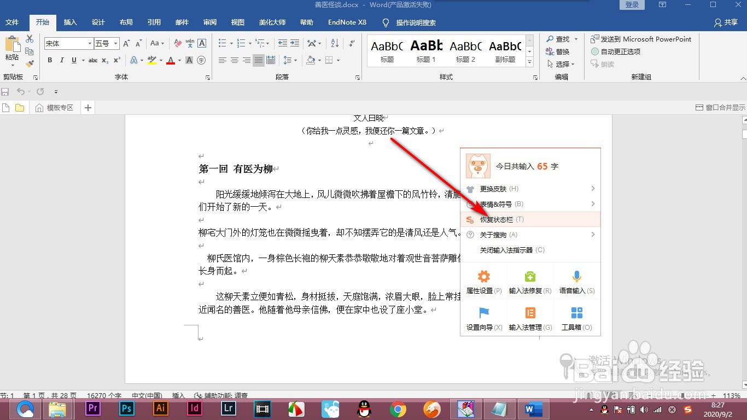Screen dimensions: 747x420
Task: Click 发送到 Microsoft PowerPoint
Action: pyautogui.click(x=641, y=39)
